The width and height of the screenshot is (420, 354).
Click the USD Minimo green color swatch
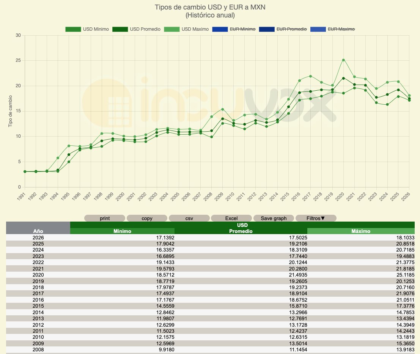(x=73, y=29)
